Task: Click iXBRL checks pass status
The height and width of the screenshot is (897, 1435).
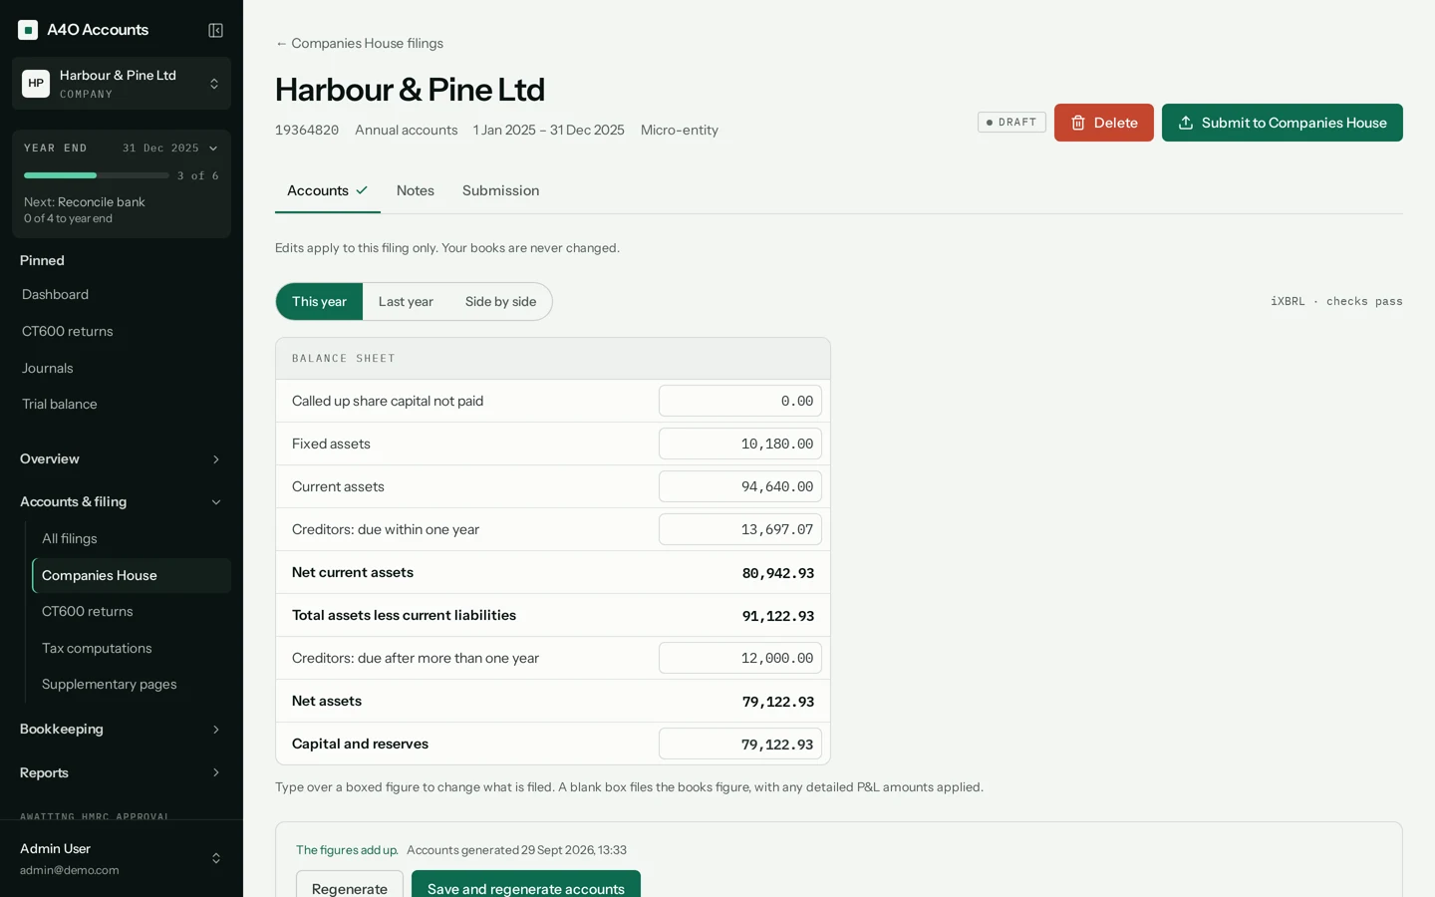Action: (x=1336, y=301)
